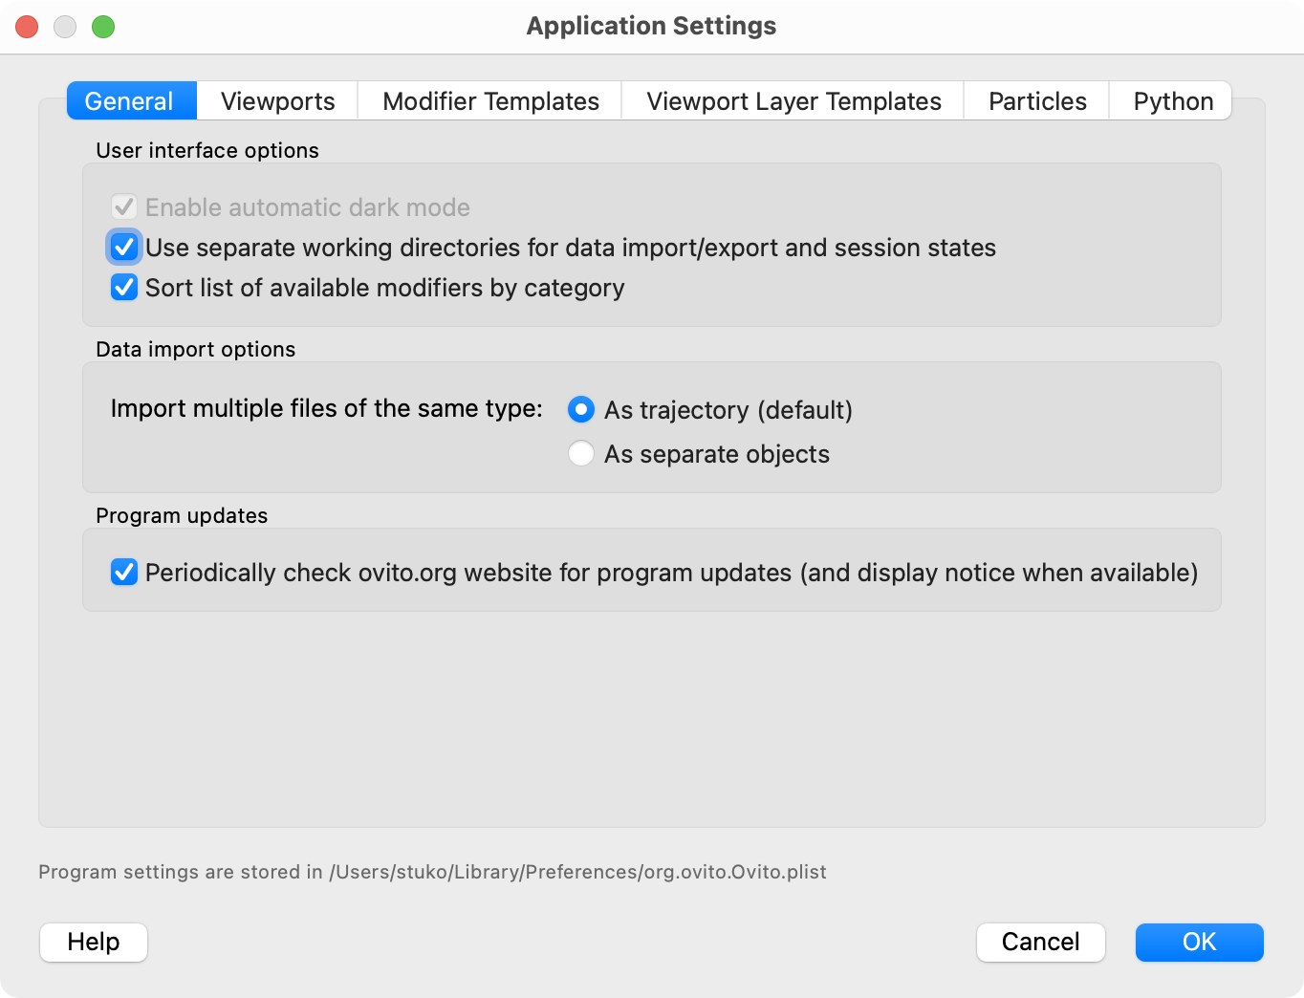Uncheck Use separate working directories option

click(x=124, y=248)
